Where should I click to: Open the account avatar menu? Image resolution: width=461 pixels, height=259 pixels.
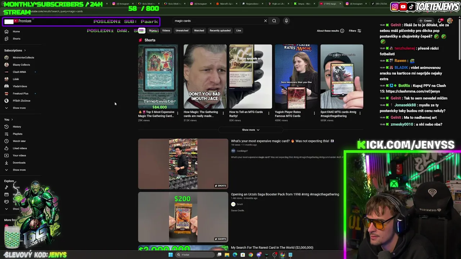tap(450, 21)
